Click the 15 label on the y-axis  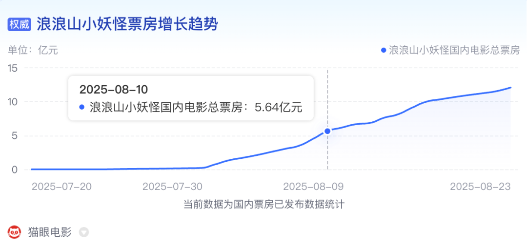click(13, 68)
